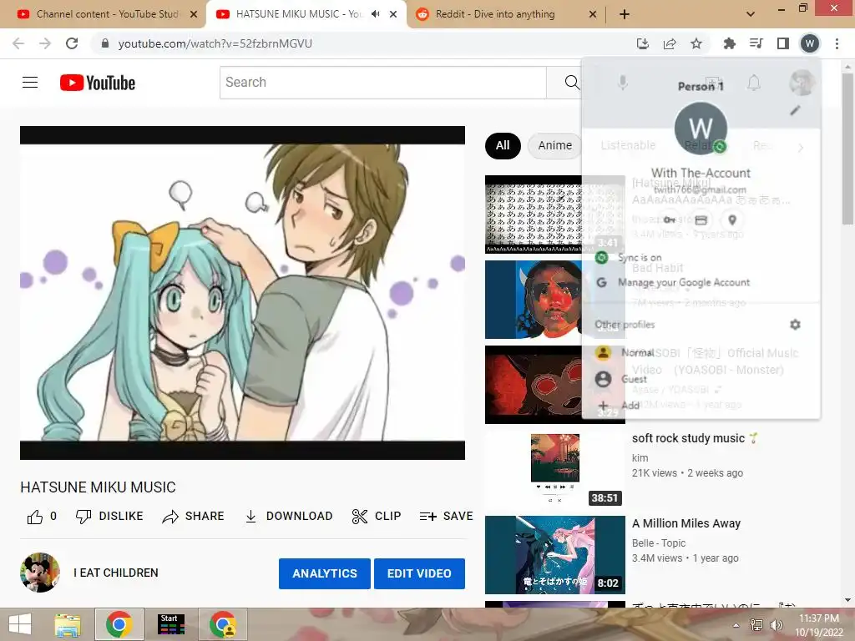
Task: Open Passwords key icon in profile popup
Action: tap(669, 220)
